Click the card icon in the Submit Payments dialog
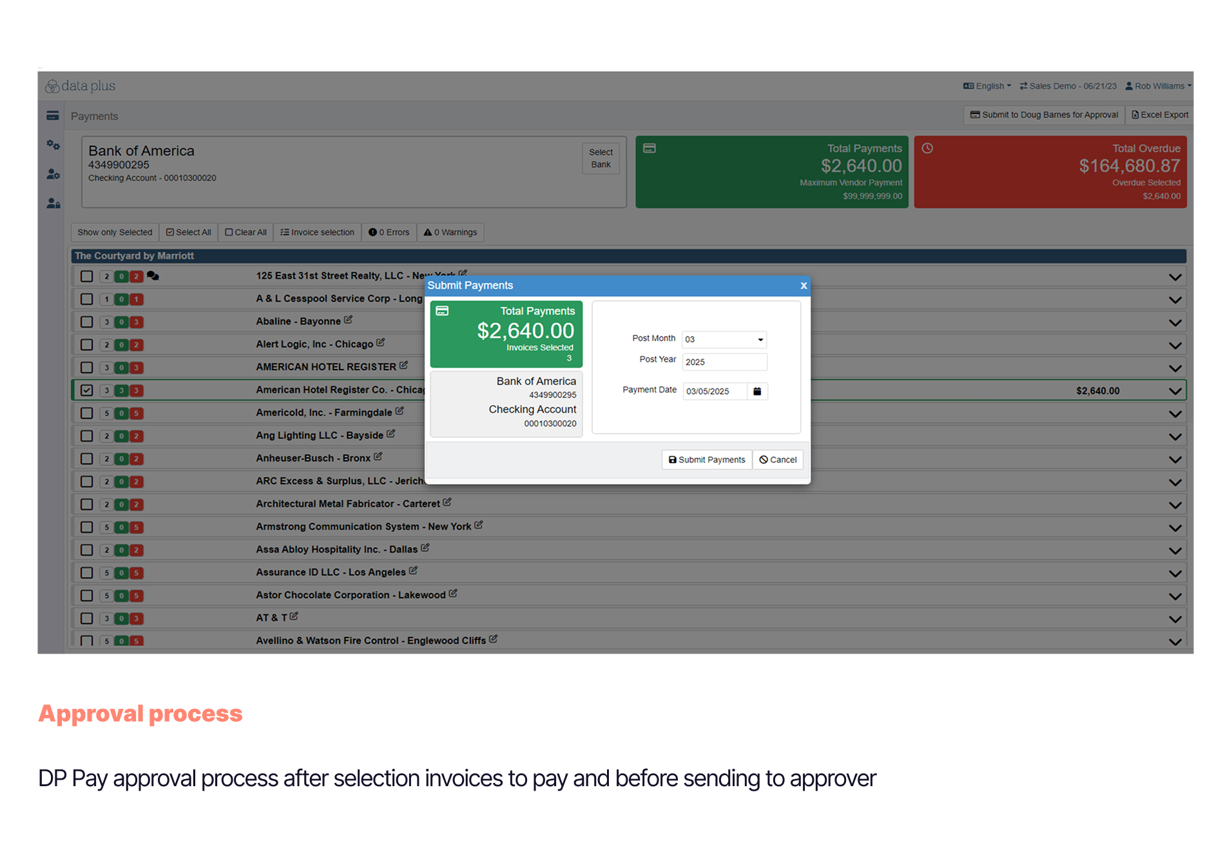The image size is (1223, 848). click(442, 311)
